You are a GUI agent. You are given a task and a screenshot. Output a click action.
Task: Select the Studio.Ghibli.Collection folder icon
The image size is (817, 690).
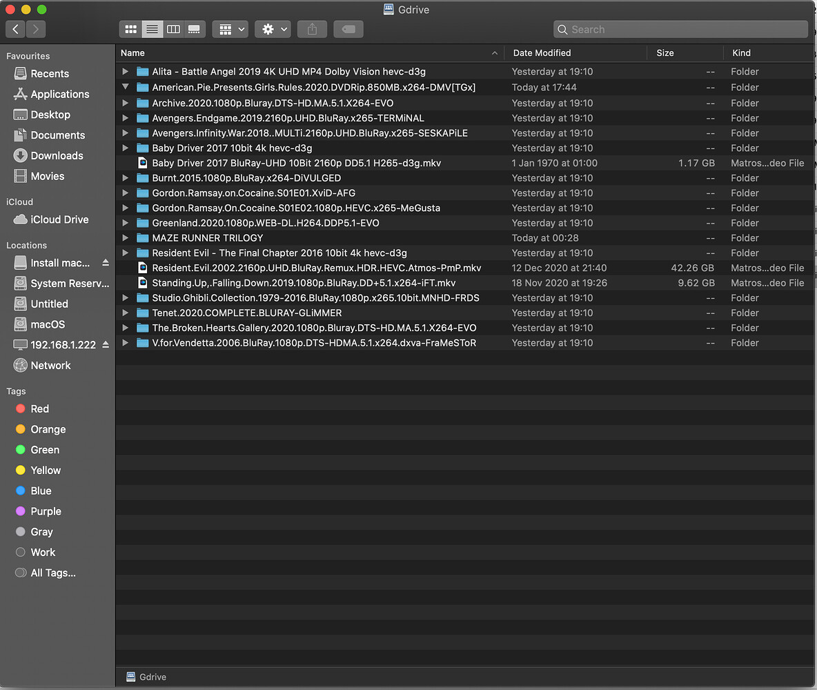tap(142, 297)
